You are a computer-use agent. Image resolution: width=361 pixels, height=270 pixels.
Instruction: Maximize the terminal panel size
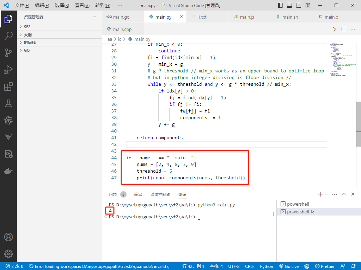coord(344,194)
